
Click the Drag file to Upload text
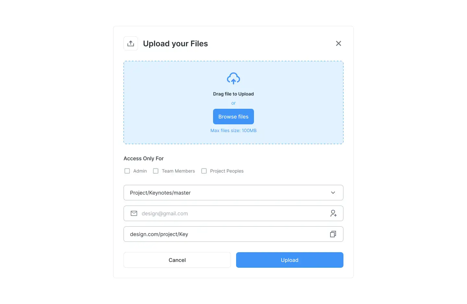(233, 94)
